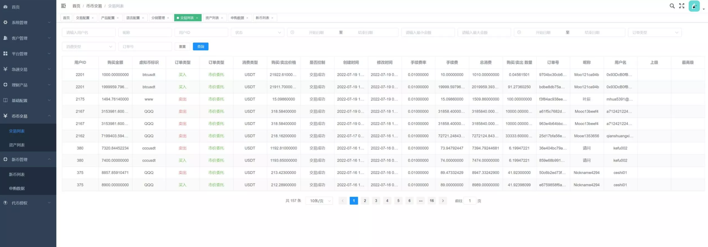Open the 消费类型 dropdown

click(x=89, y=47)
